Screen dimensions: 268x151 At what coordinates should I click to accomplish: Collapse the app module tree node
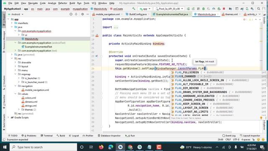click(8, 19)
